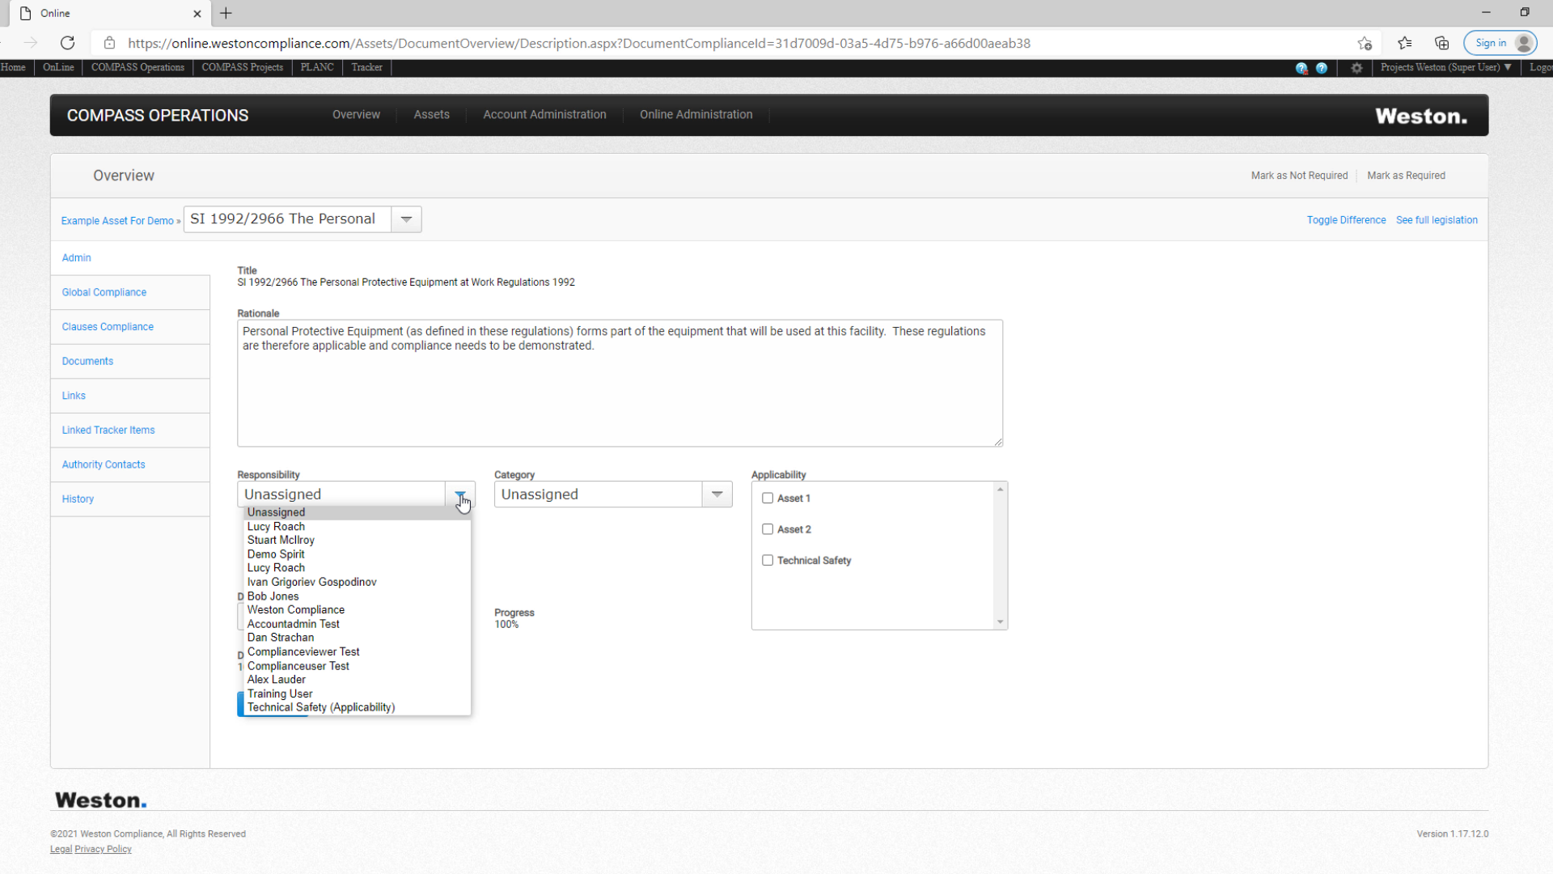The height and width of the screenshot is (874, 1553).
Task: View site information lock icon
Action: 109,44
